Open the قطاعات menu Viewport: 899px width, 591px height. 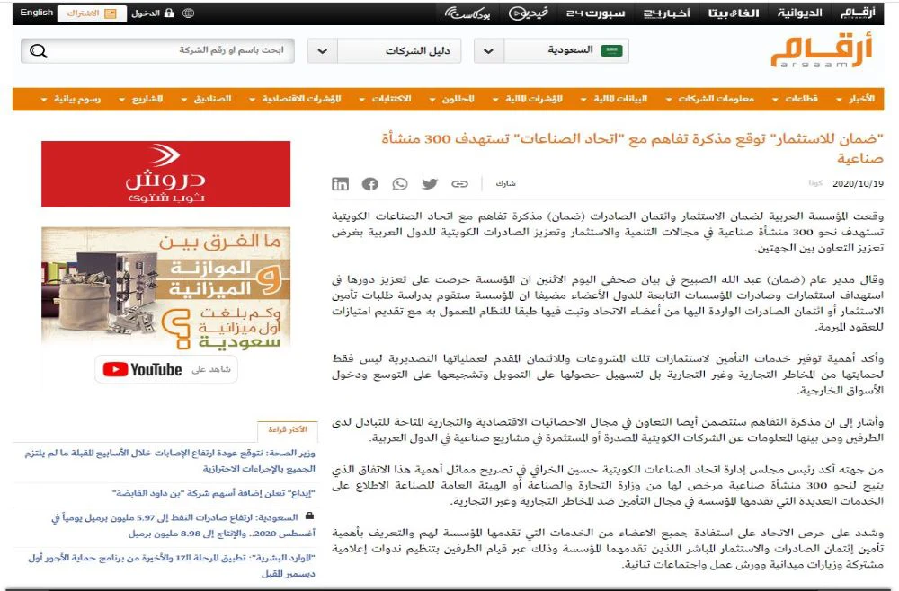pos(796,99)
